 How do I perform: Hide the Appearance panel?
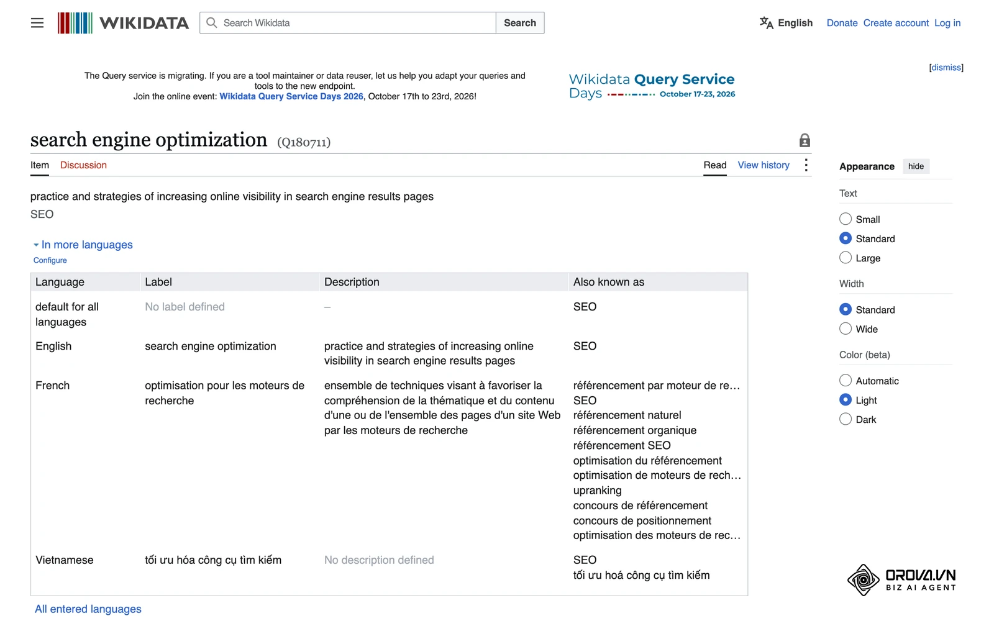[x=916, y=166]
